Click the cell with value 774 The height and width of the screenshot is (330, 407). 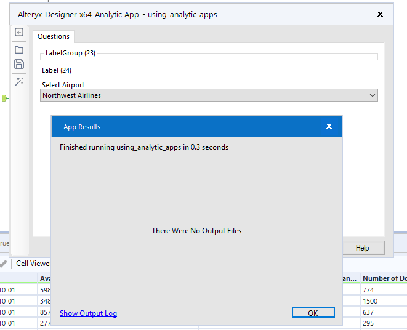(x=384, y=290)
